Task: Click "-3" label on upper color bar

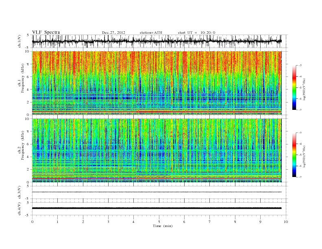Action: (x=300, y=66)
